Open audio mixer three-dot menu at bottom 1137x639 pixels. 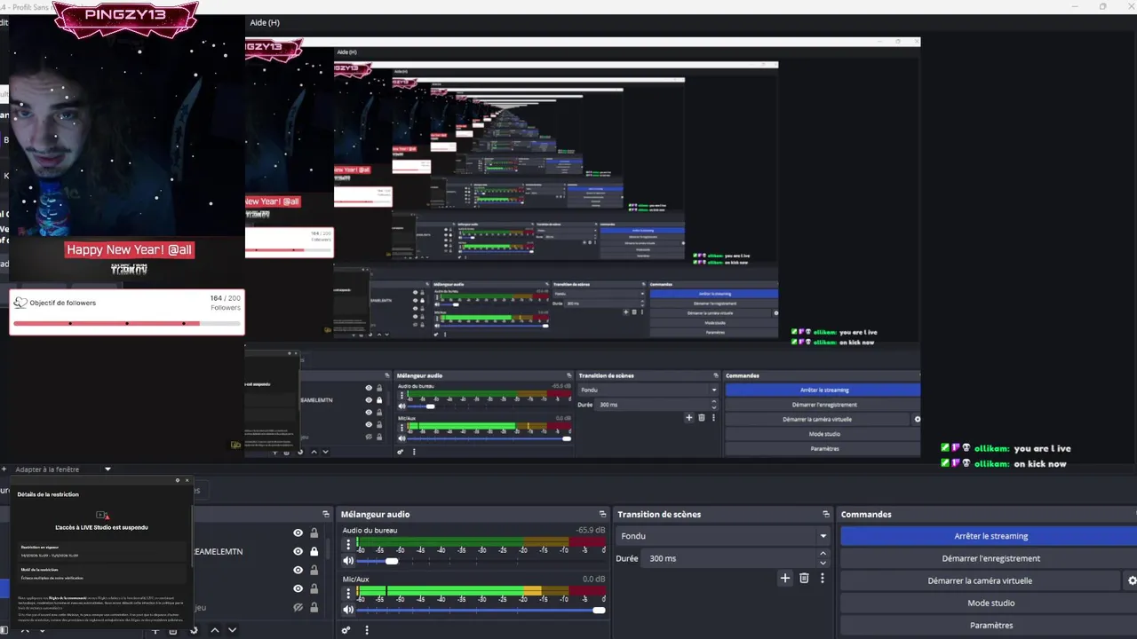[x=366, y=630]
